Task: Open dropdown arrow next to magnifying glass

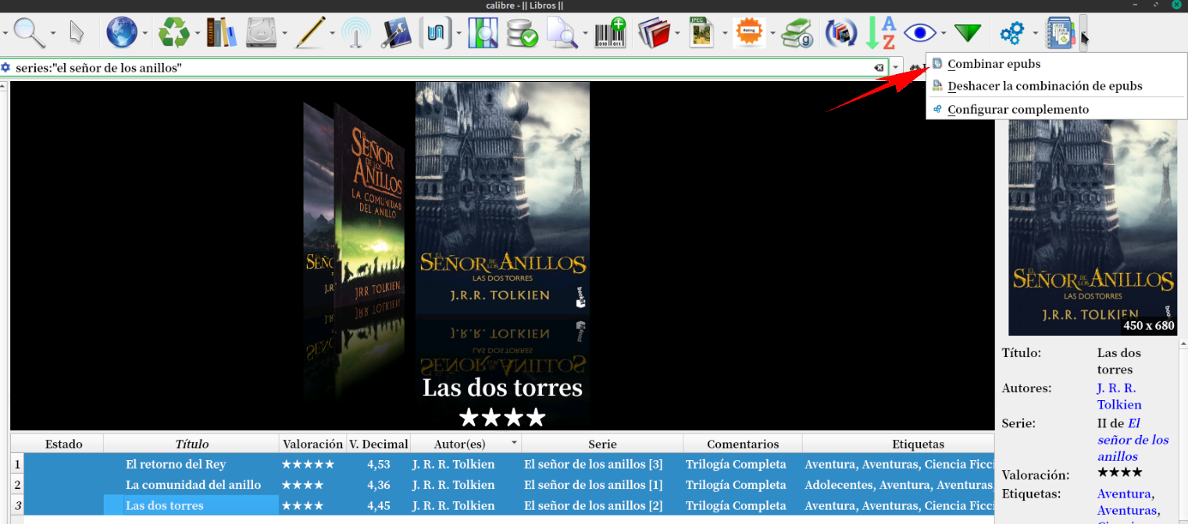Action: coord(53,33)
